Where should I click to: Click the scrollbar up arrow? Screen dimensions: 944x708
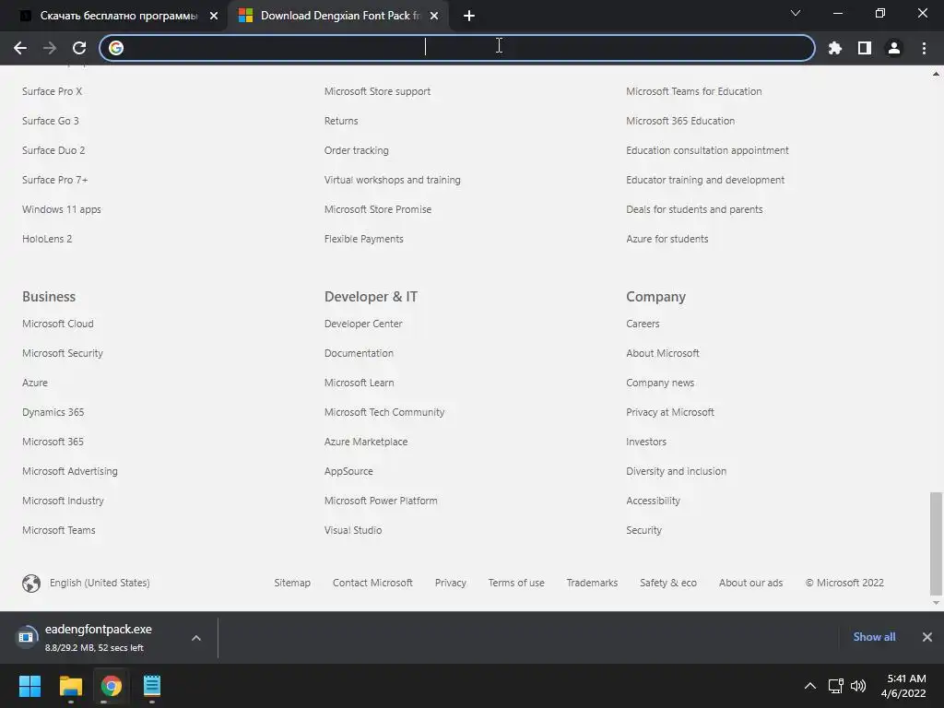click(x=936, y=74)
